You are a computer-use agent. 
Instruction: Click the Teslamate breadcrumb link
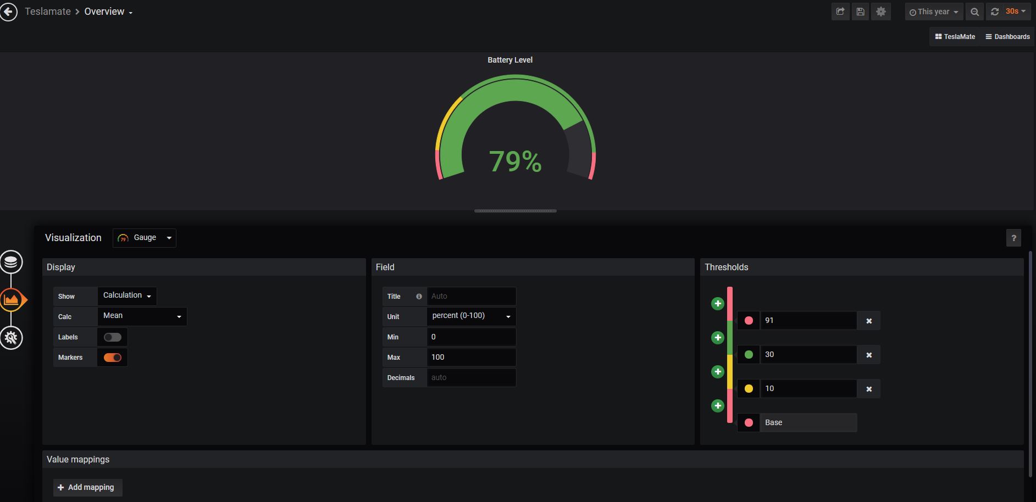(48, 12)
